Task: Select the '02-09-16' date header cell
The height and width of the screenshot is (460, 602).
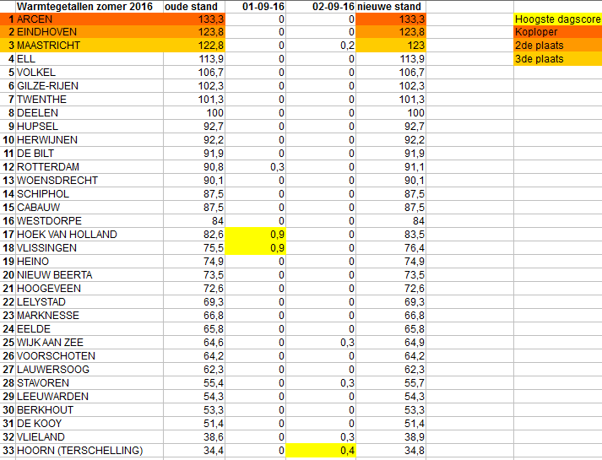Action: (x=321, y=7)
